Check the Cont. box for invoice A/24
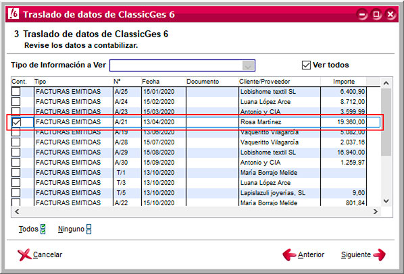This screenshot has width=404, height=274. (x=16, y=102)
